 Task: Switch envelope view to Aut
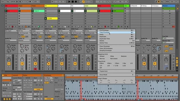point(46,82)
